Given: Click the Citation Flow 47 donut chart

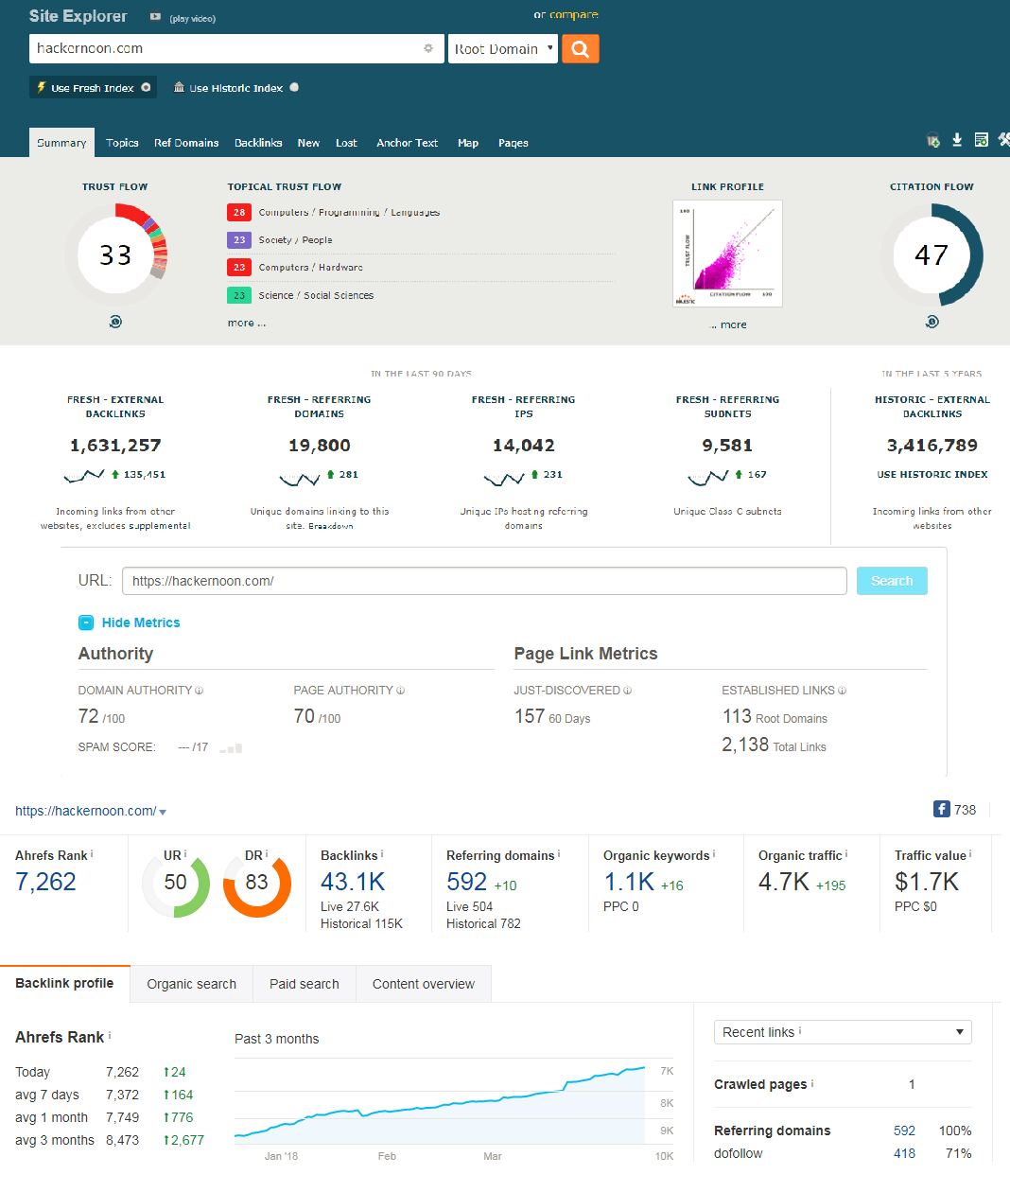Looking at the screenshot, I should 932,254.
